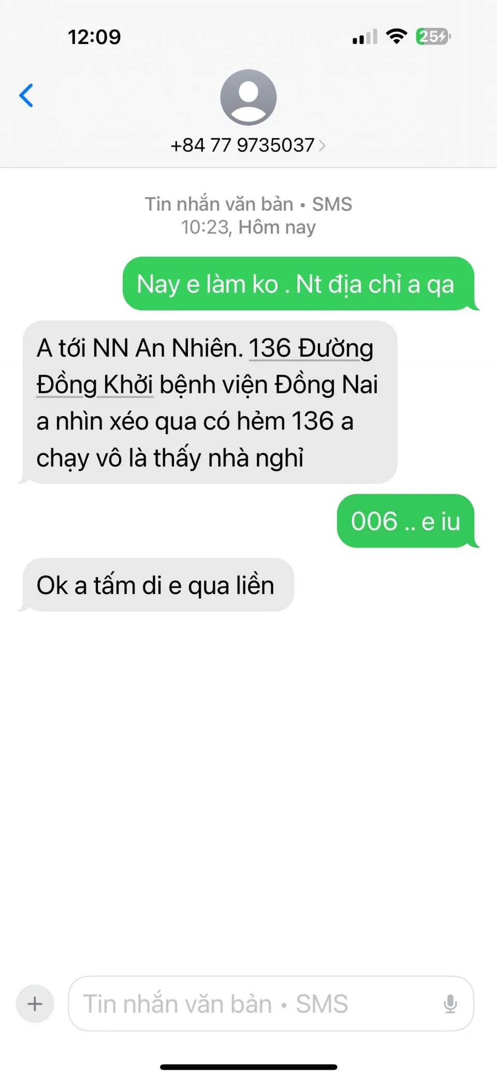Expand contact details chevron beside phone number
The width and height of the screenshot is (497, 1079).
322,145
